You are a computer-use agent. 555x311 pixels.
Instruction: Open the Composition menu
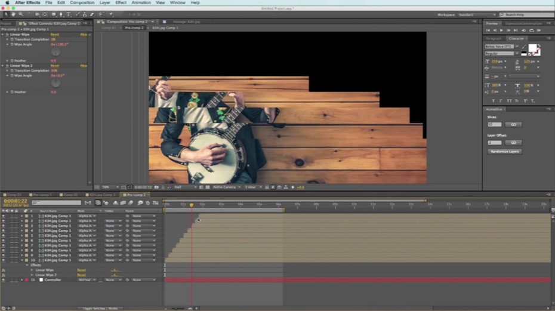[x=82, y=3]
